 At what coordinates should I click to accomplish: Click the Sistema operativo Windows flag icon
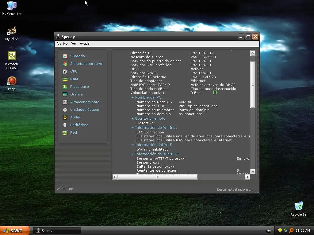(65, 64)
